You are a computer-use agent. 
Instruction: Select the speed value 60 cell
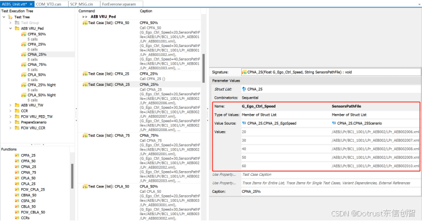pyautogui.click(x=286, y=166)
